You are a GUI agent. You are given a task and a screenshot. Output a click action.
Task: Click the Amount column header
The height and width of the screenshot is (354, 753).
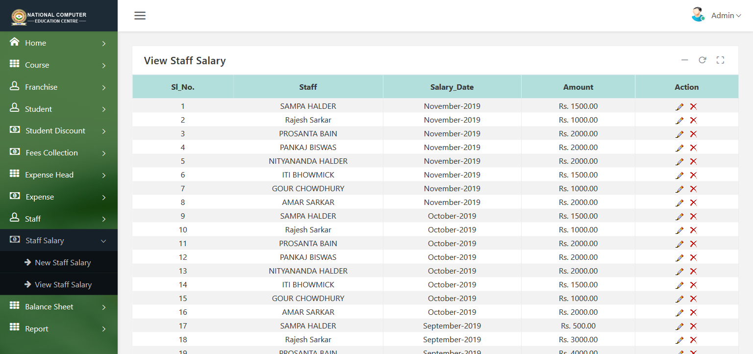[578, 87]
